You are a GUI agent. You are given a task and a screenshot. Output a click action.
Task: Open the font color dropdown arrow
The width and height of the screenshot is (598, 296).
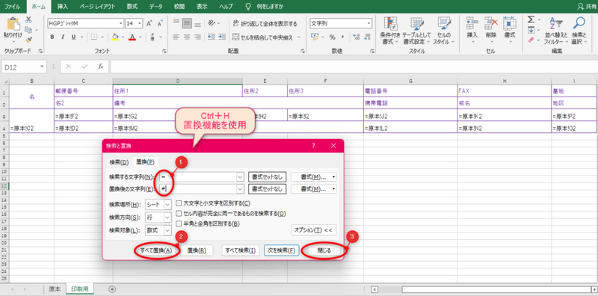pyautogui.click(x=141, y=37)
